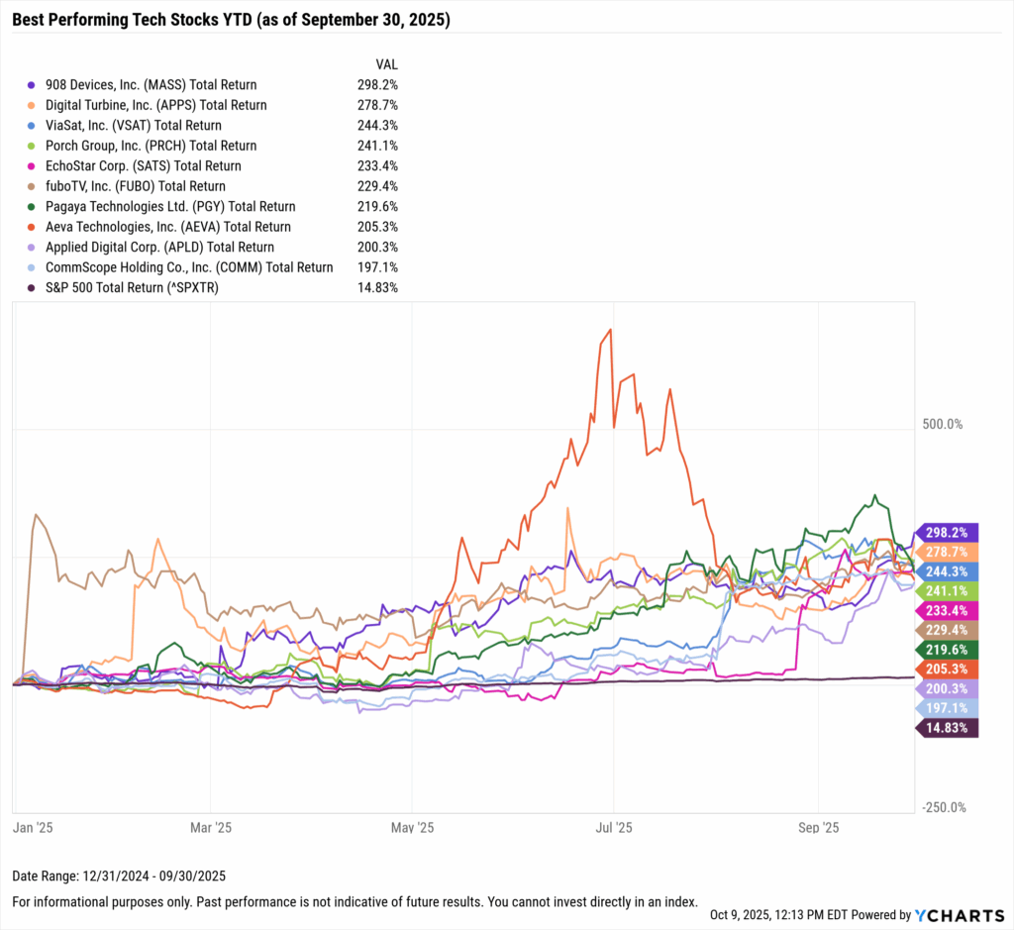Click the pink dot beside EchoStar (SATS)
Screen dimensions: 1014x930
pyautogui.click(x=34, y=166)
